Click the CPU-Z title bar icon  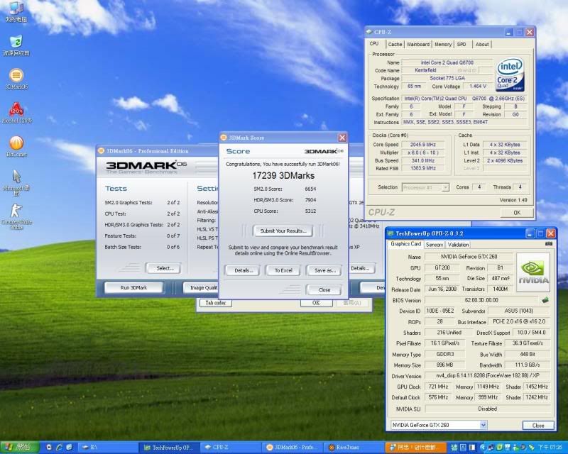pyautogui.click(x=369, y=32)
